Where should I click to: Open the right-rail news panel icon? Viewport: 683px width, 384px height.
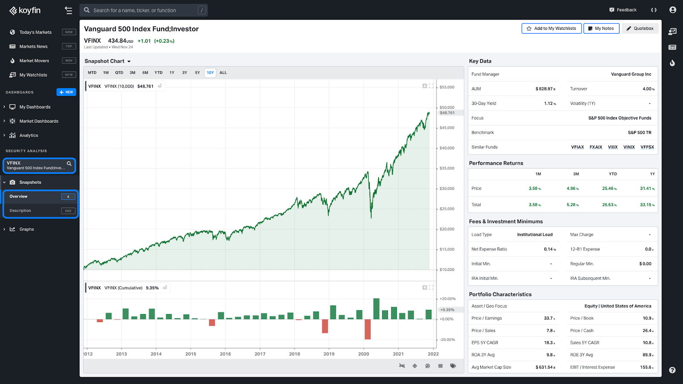[672, 47]
